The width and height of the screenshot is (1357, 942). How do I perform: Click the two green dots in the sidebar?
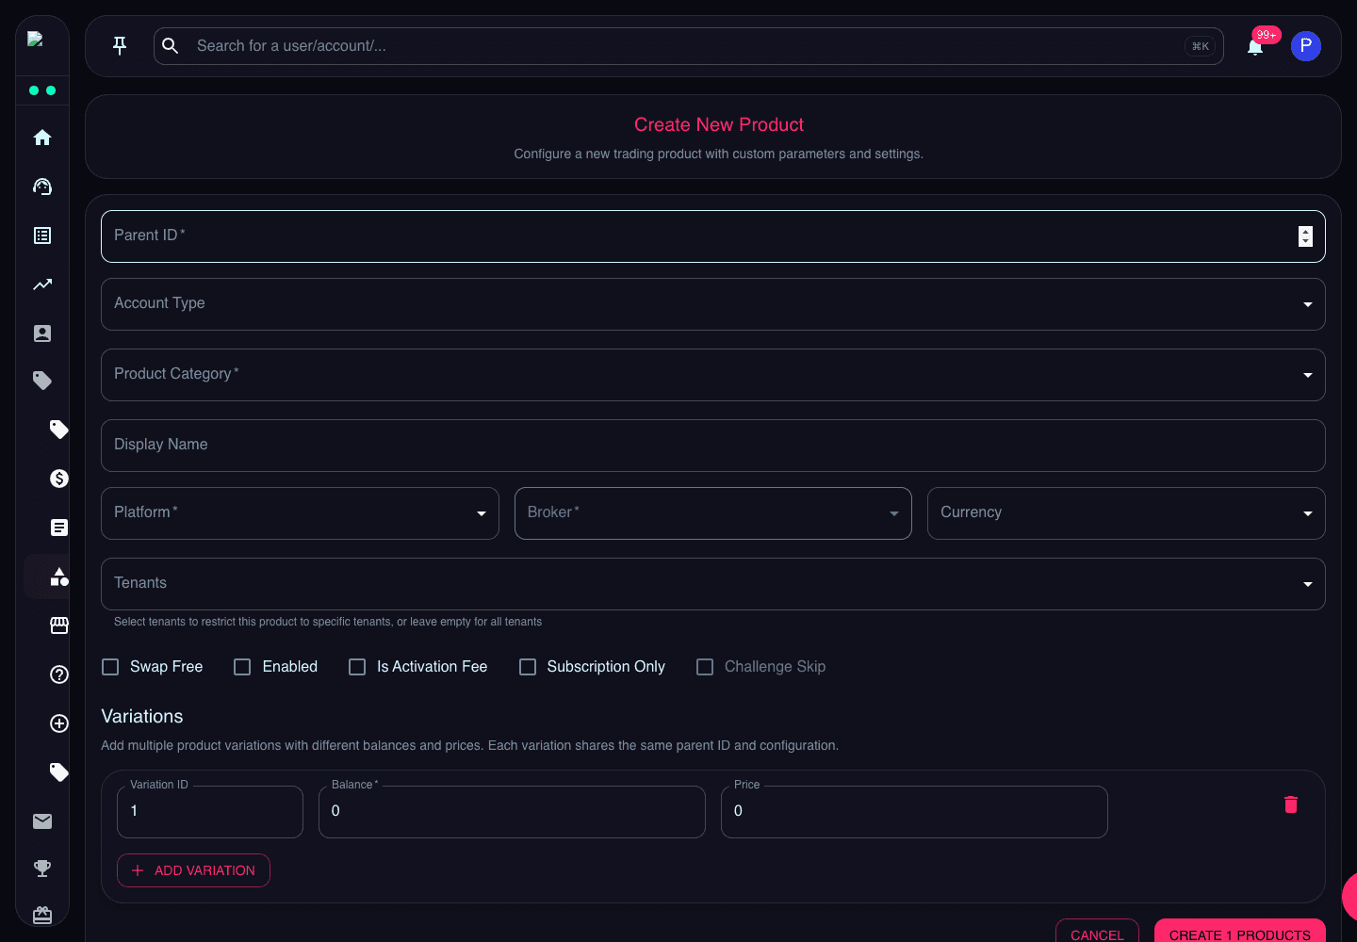(x=42, y=90)
